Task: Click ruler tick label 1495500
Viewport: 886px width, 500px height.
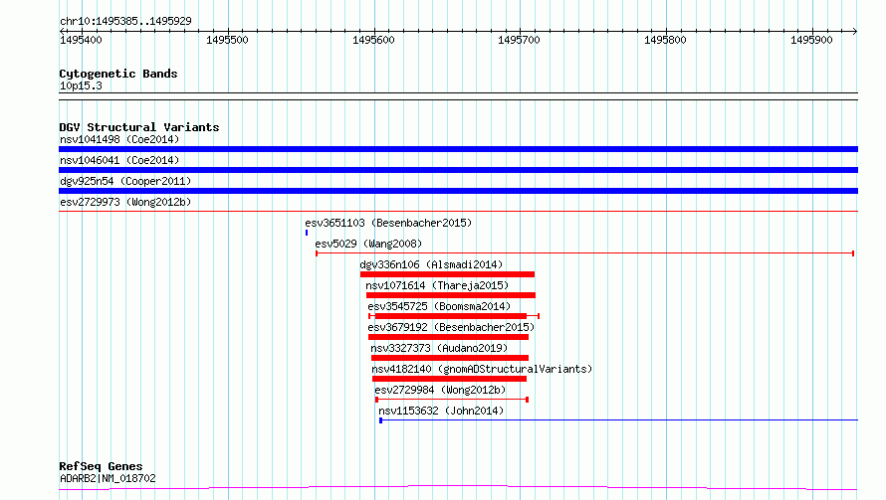Action: point(227,40)
